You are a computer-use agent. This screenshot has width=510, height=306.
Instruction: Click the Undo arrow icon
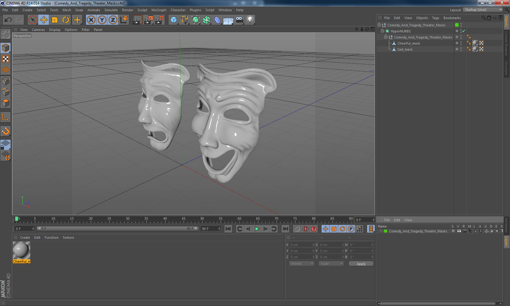pos(8,20)
